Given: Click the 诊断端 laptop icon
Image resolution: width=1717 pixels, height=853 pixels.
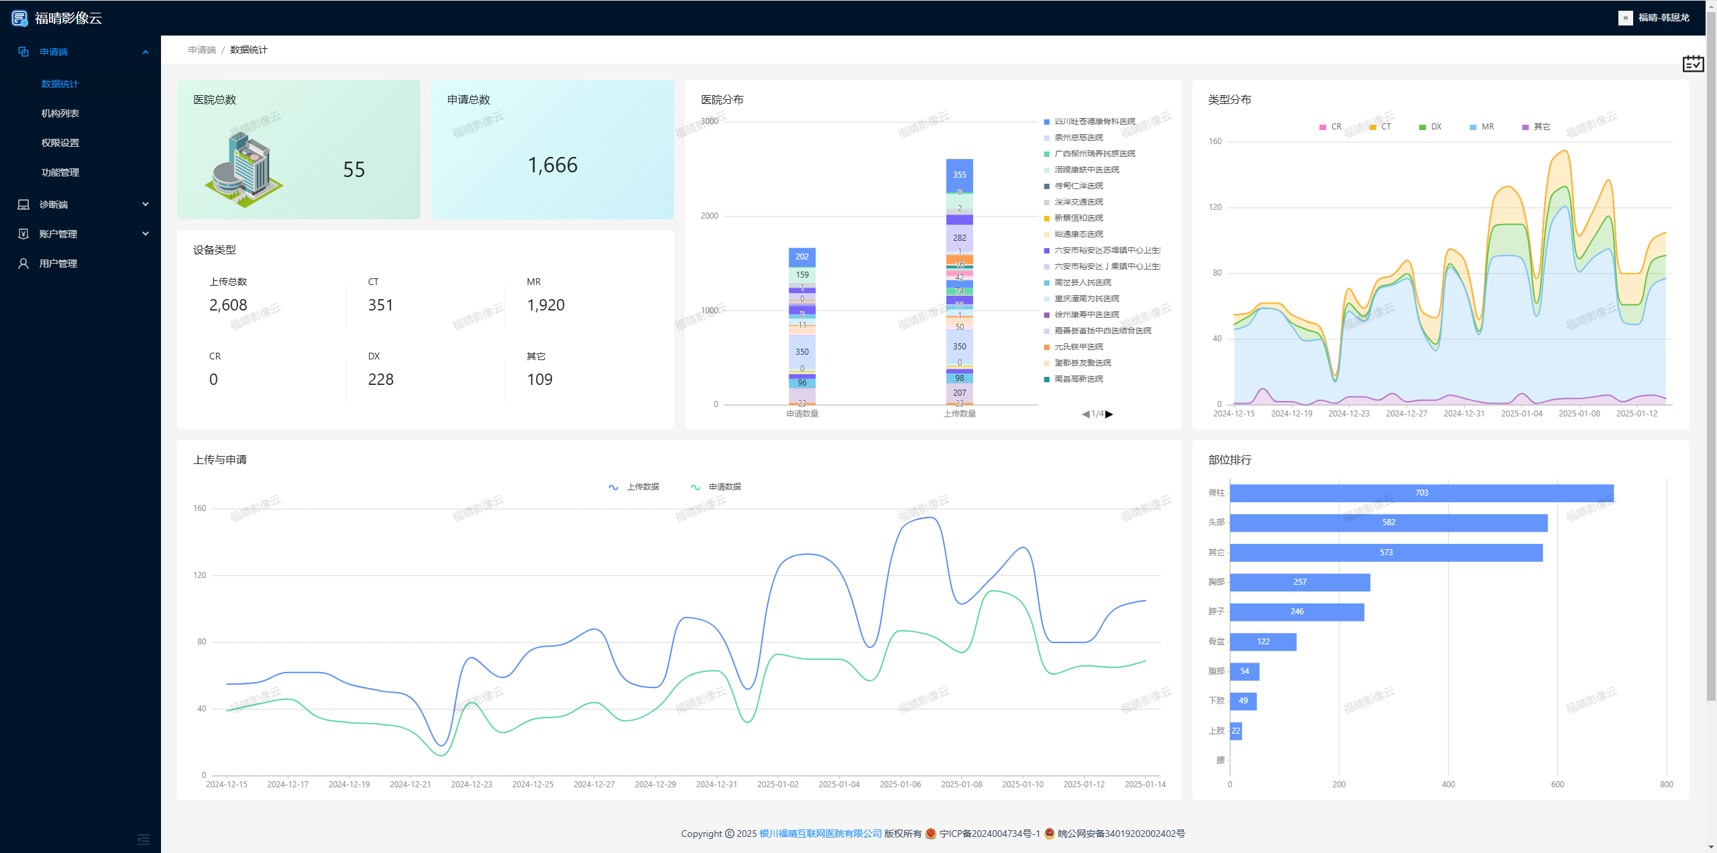Looking at the screenshot, I should pos(23,205).
